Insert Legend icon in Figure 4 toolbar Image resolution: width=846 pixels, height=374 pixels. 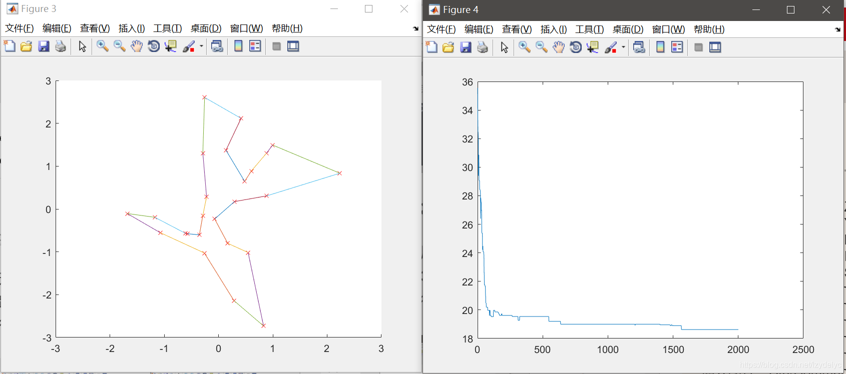coord(677,47)
